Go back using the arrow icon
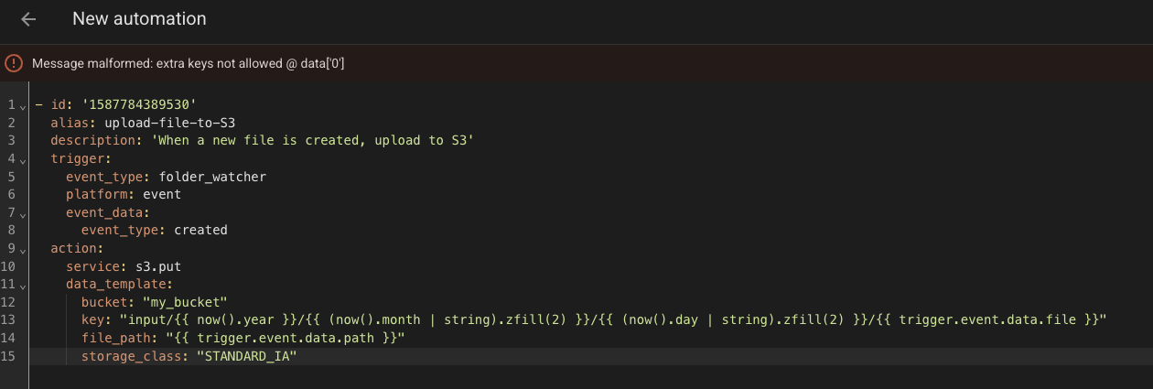 click(28, 19)
